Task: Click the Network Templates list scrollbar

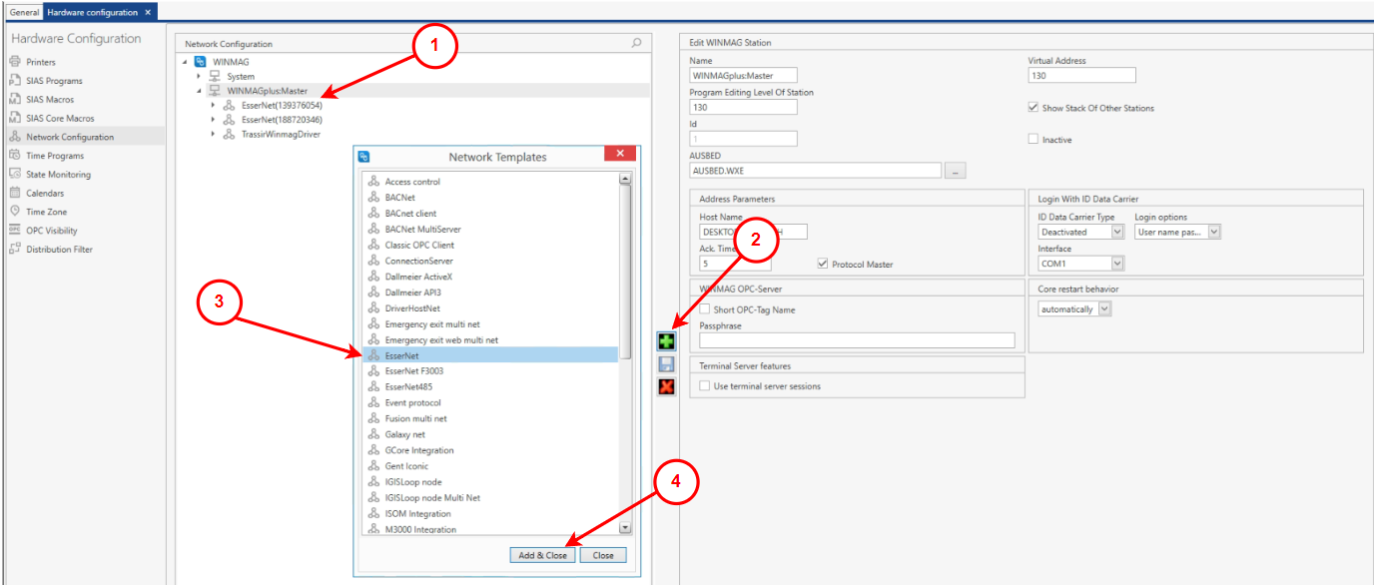Action: click(626, 272)
